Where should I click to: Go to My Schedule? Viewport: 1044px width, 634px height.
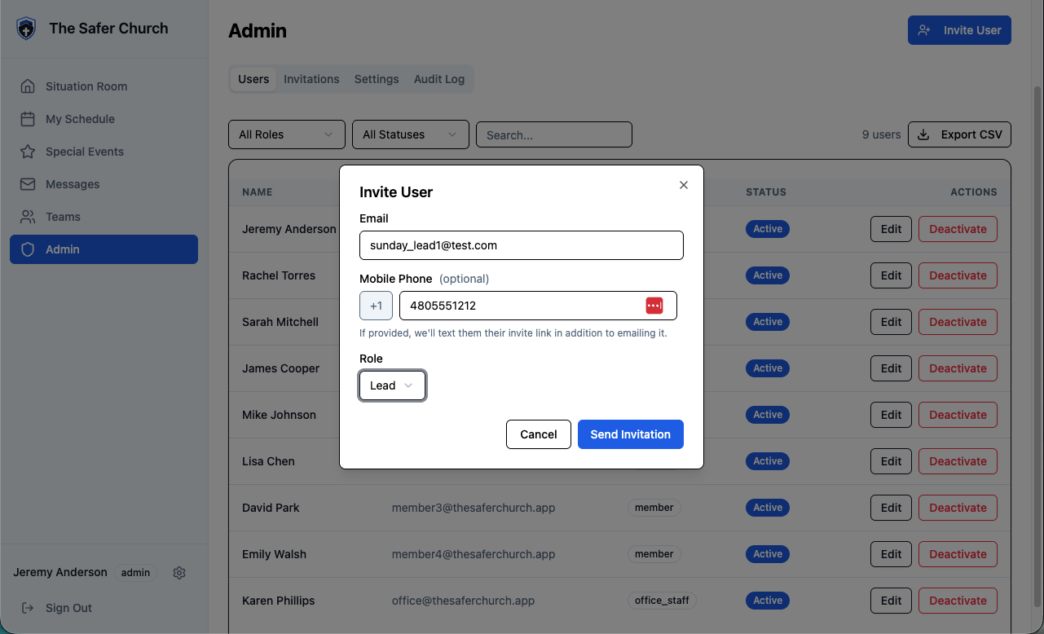pyautogui.click(x=104, y=119)
